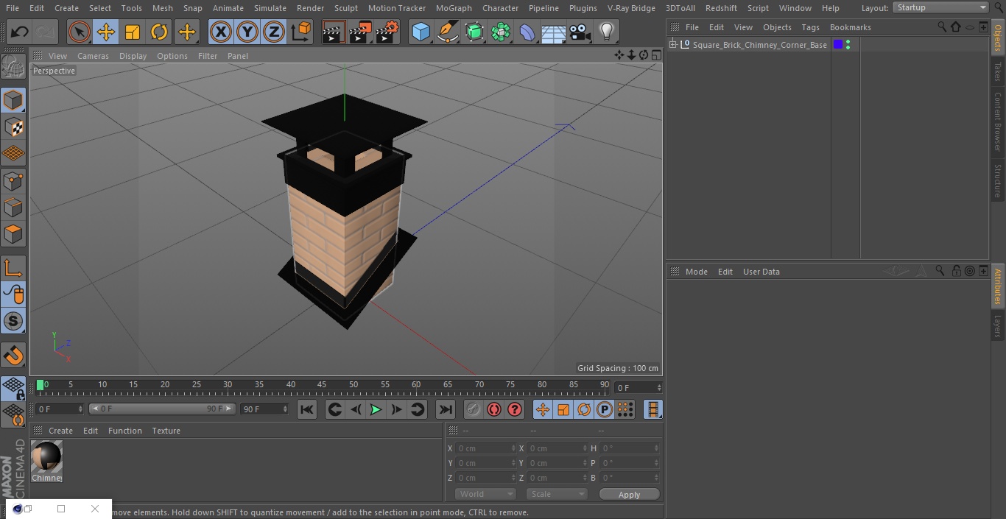The height and width of the screenshot is (519, 1006).
Task: Click the preview range slider bar
Action: tap(162, 409)
